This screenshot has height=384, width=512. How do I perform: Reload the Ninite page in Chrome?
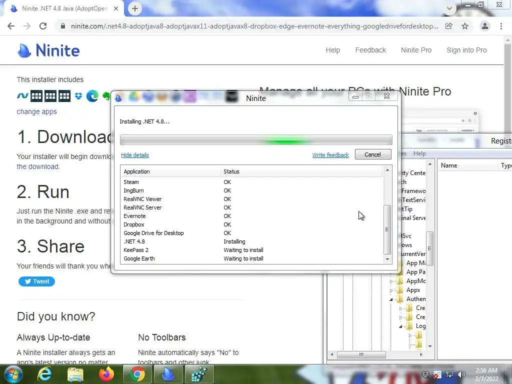tap(43, 26)
